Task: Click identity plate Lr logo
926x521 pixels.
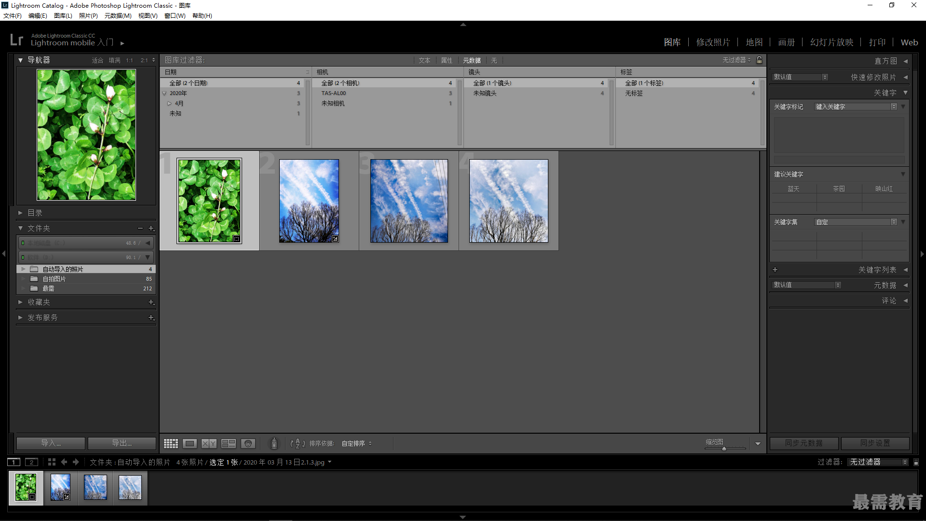Action: [16, 40]
